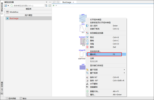Click the collapse-all icon in model browser toolbar

click(x=50, y=6)
